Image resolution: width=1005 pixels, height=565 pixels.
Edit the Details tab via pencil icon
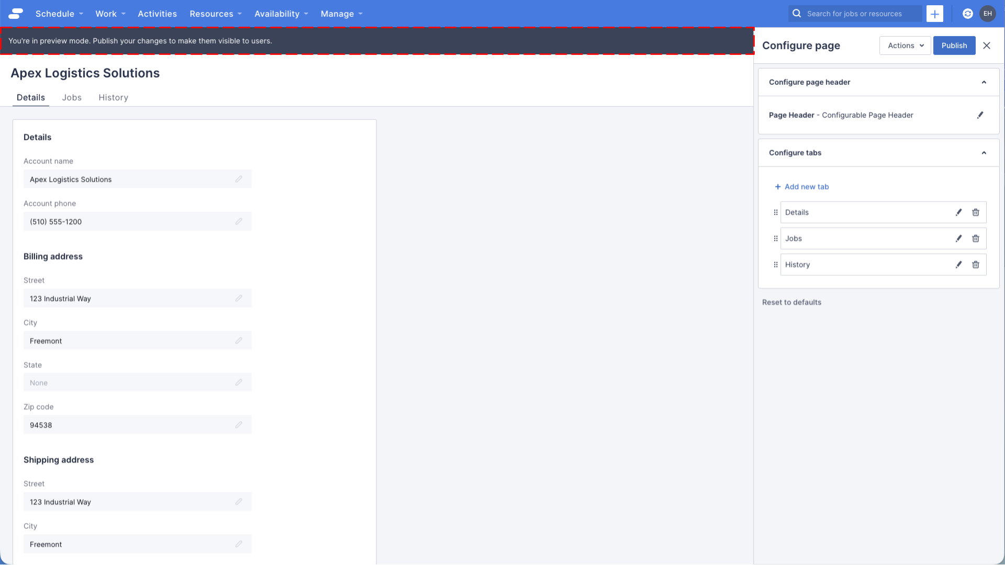[959, 212]
